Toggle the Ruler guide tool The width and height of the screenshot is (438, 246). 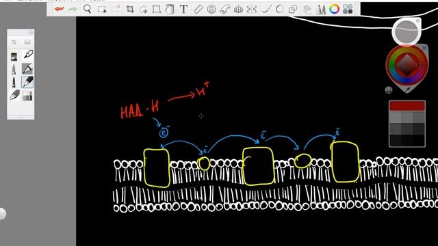tap(198, 9)
